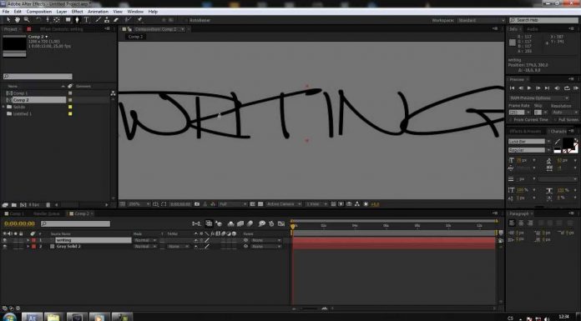Open RAM Preview Options dropdown
The width and height of the screenshot is (581, 321).
[538, 98]
